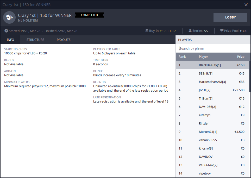Select the BlackBeauty[1] player row

tap(212, 65)
